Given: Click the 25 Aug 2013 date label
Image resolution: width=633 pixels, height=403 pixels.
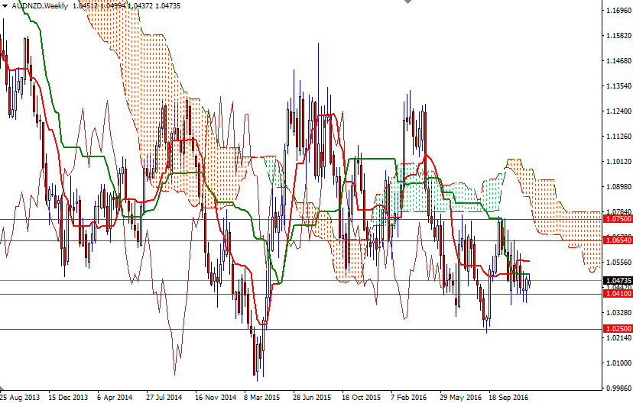Looking at the screenshot, I should pos(20,398).
